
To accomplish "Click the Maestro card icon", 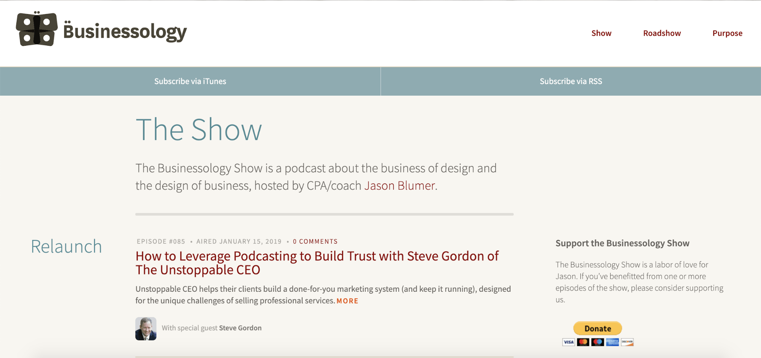I will tap(597, 342).
